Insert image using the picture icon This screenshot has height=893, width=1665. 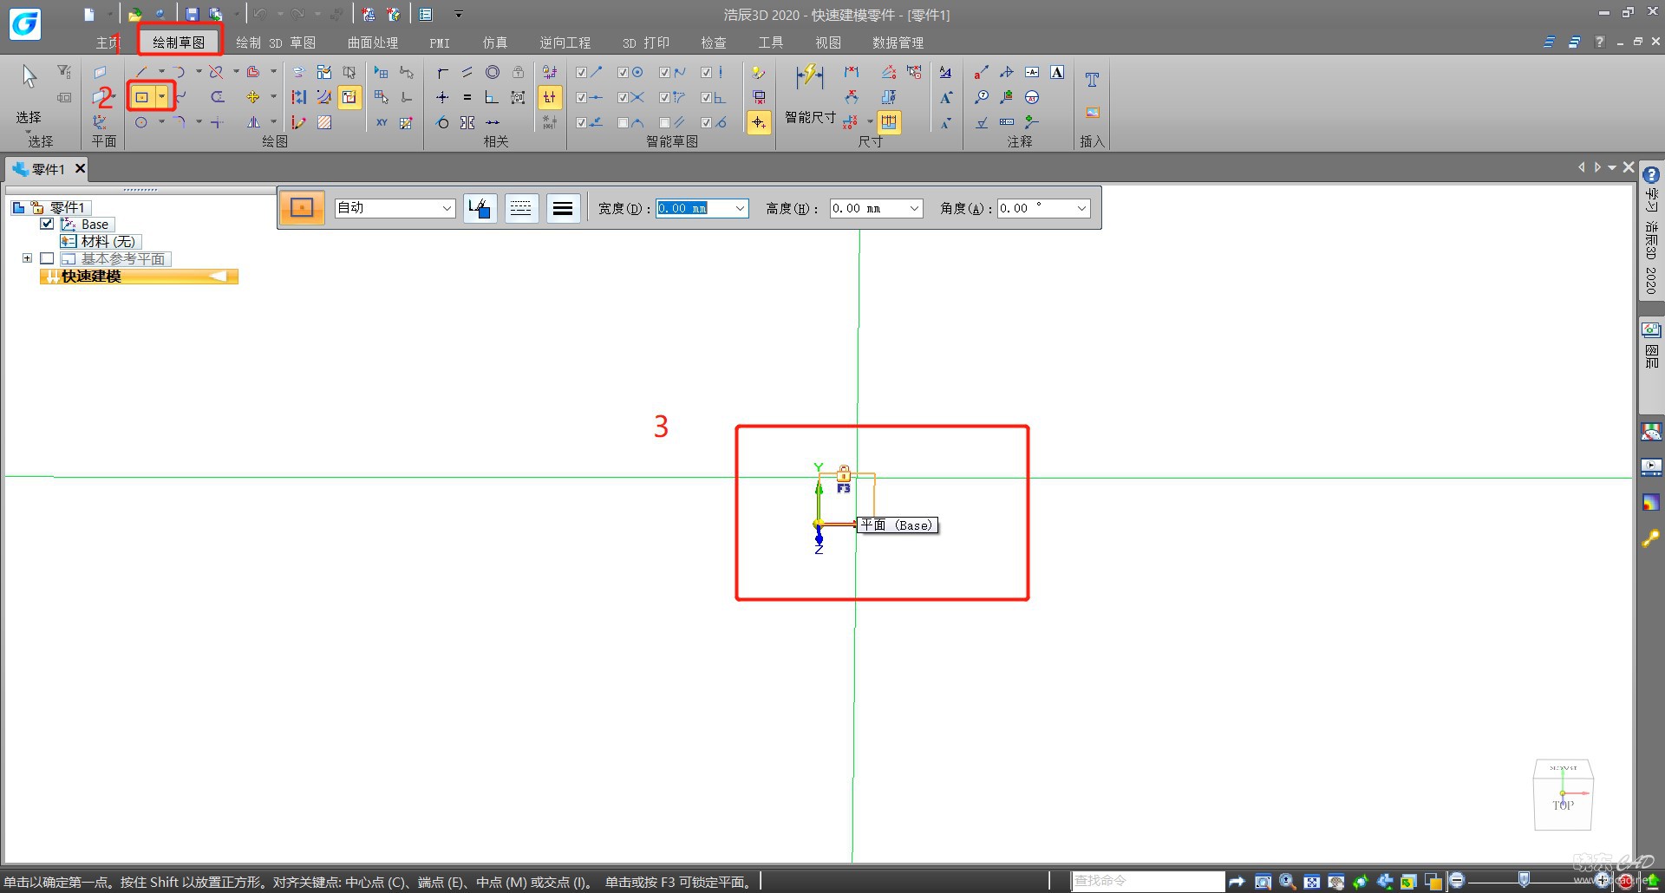pos(1092,113)
